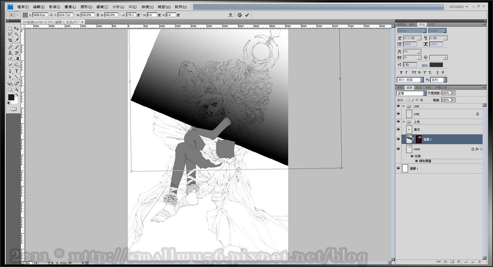Select the Rectangular Marquee tool

[x=10, y=28]
